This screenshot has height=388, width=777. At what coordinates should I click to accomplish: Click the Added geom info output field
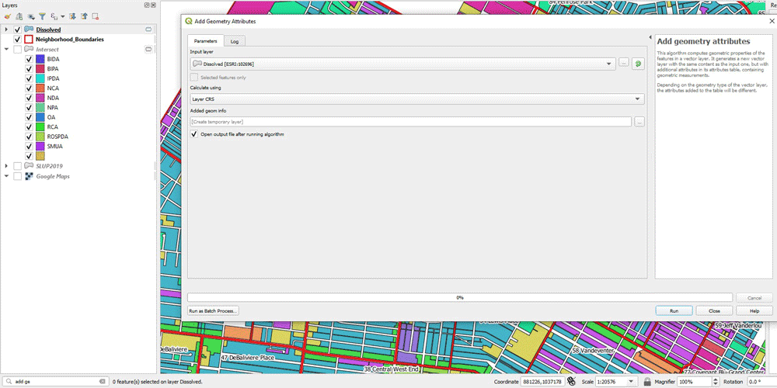pos(411,122)
